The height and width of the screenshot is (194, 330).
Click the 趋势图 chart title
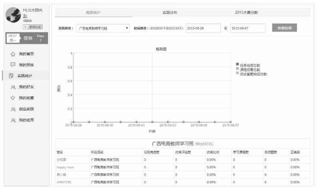point(161,49)
